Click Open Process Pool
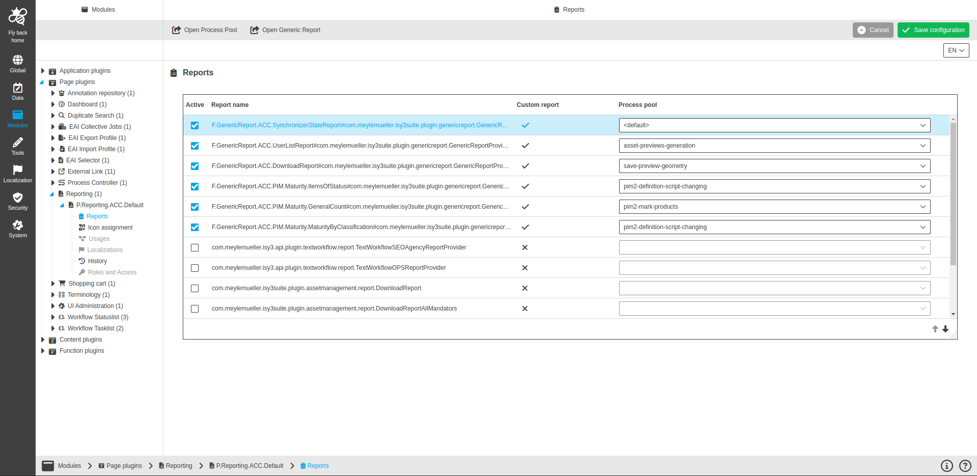Image resolution: width=977 pixels, height=476 pixels. pos(205,30)
